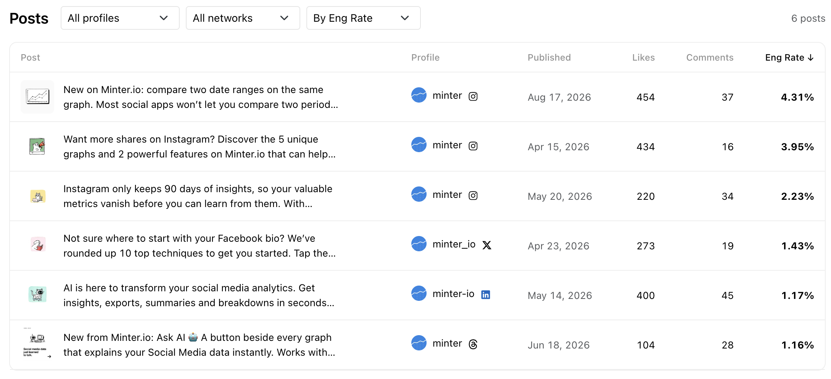Click the 454 likes value
The height and width of the screenshot is (379, 831).
click(x=646, y=97)
